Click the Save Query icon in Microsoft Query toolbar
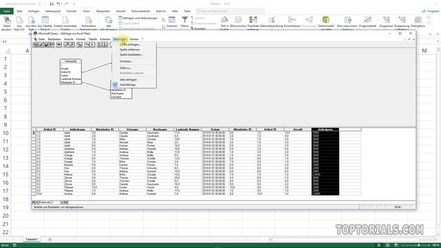 coord(46,45)
